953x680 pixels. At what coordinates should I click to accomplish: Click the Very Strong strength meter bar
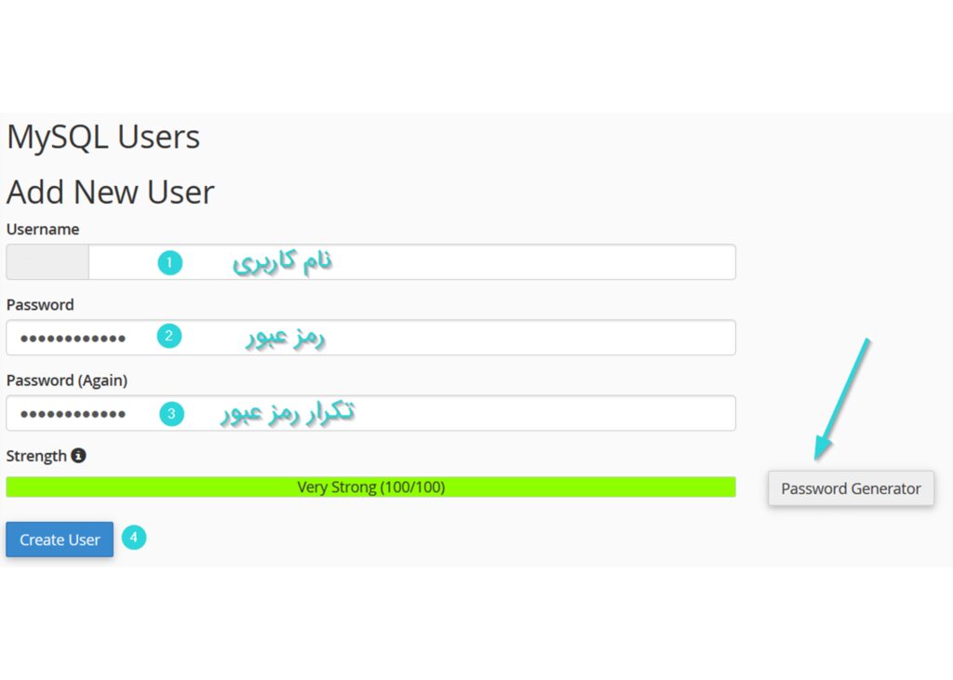[x=370, y=487]
